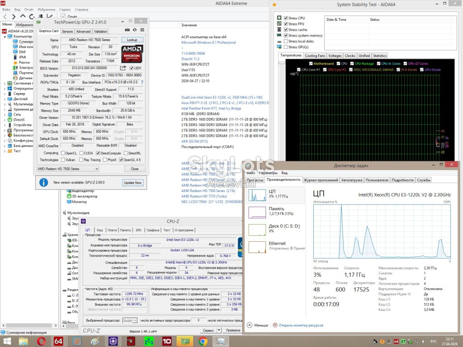Open the Cooling Fans tab

(x=315, y=56)
